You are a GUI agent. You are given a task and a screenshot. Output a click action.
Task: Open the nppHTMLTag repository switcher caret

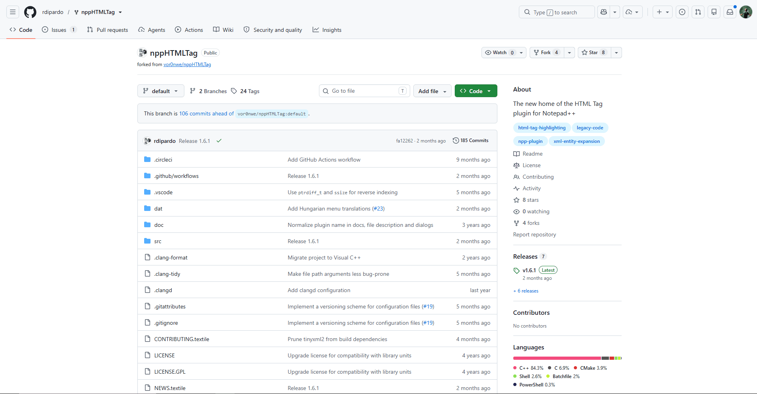point(120,12)
